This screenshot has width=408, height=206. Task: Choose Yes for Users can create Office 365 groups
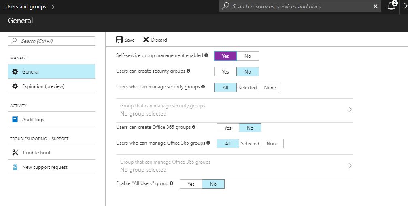click(227, 128)
